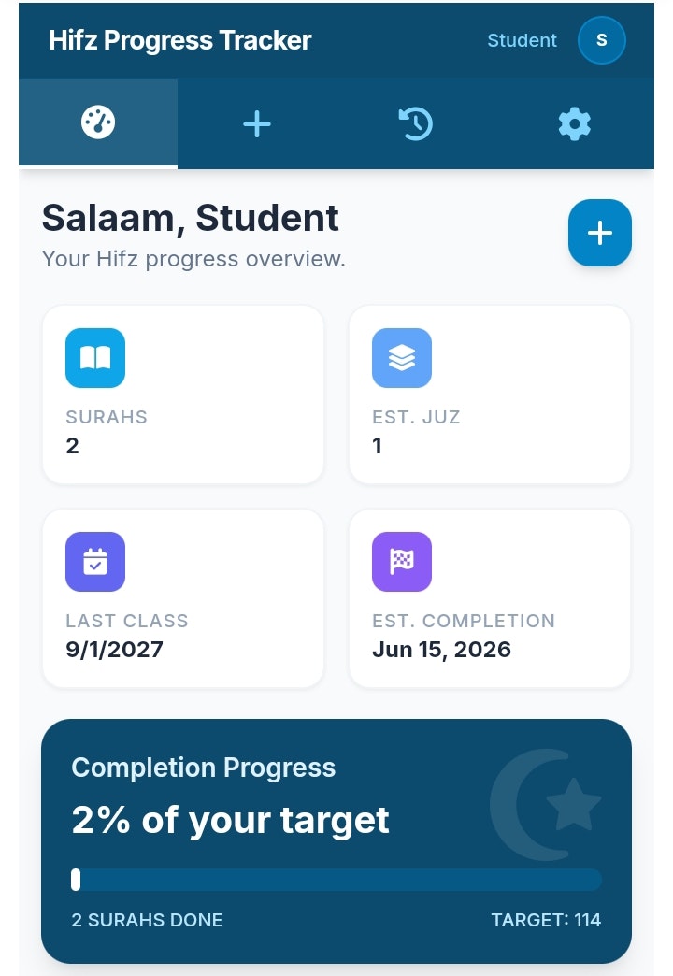Open the history clock icon
Image resolution: width=673 pixels, height=976 pixels.
coord(415,122)
